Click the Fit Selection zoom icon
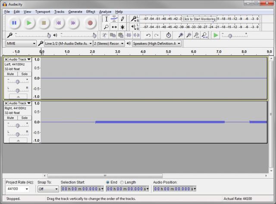The image size is (276, 204). click(197, 35)
